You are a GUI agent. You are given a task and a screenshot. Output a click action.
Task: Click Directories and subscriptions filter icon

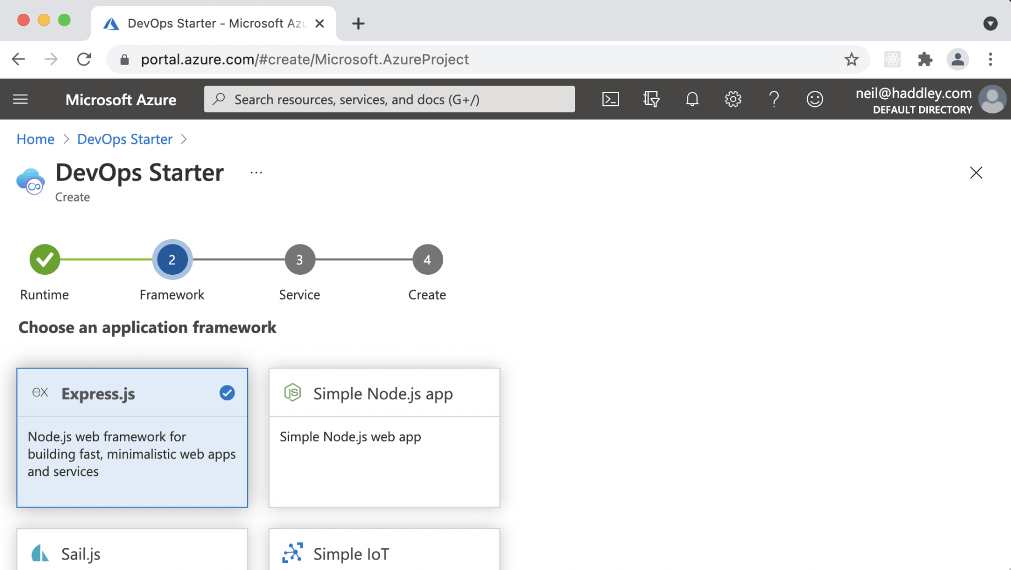pyautogui.click(x=651, y=99)
